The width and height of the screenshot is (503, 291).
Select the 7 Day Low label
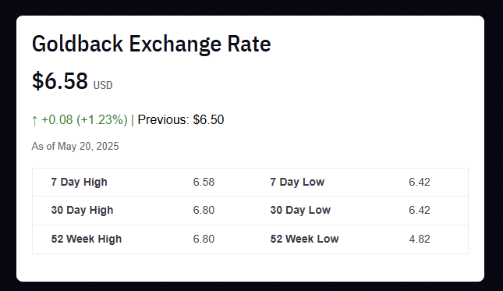(297, 182)
